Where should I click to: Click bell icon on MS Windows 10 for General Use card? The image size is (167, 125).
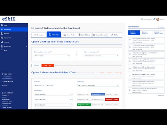point(130,68)
